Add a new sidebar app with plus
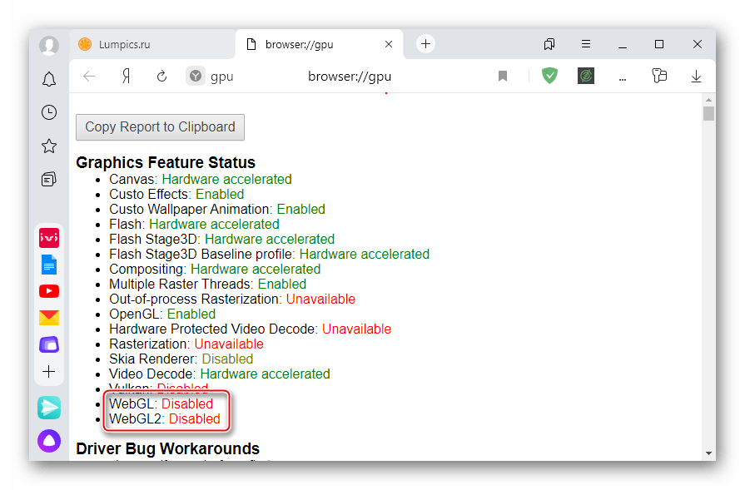Image resolution: width=745 pixels, height=490 pixels. pyautogui.click(x=49, y=371)
